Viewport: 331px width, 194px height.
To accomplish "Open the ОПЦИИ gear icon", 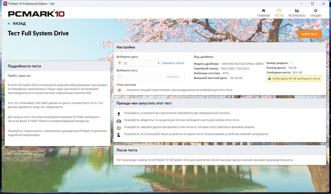I will click(315, 11).
